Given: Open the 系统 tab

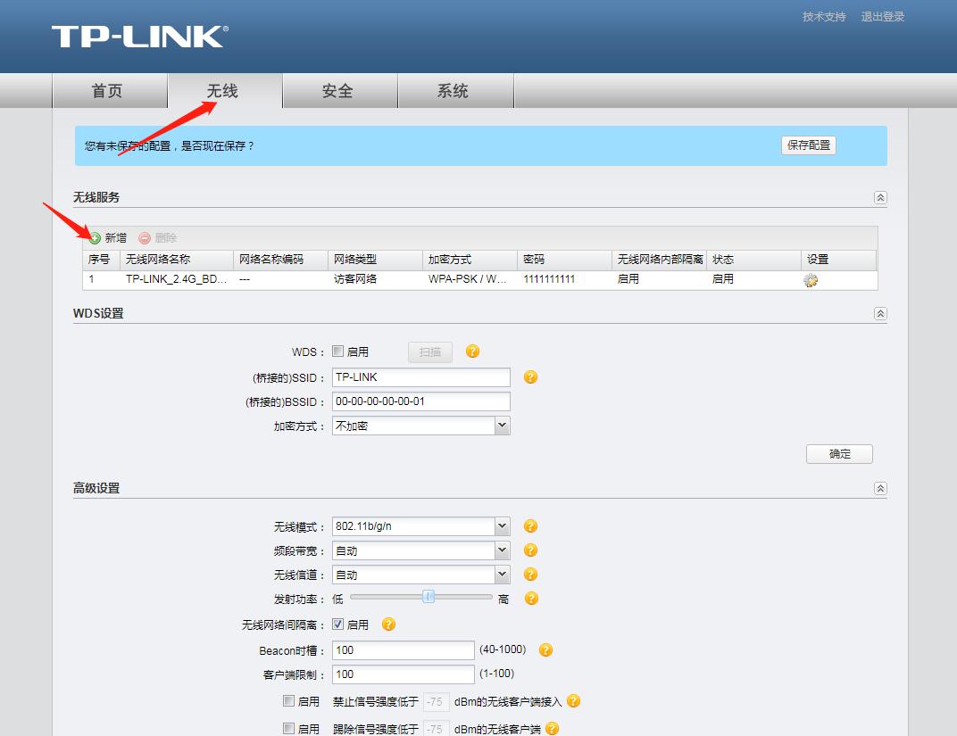Looking at the screenshot, I should (455, 90).
